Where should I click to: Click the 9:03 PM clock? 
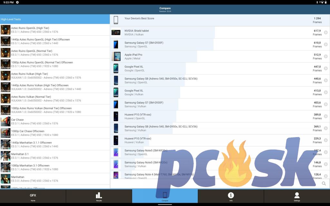click(x=8, y=2)
